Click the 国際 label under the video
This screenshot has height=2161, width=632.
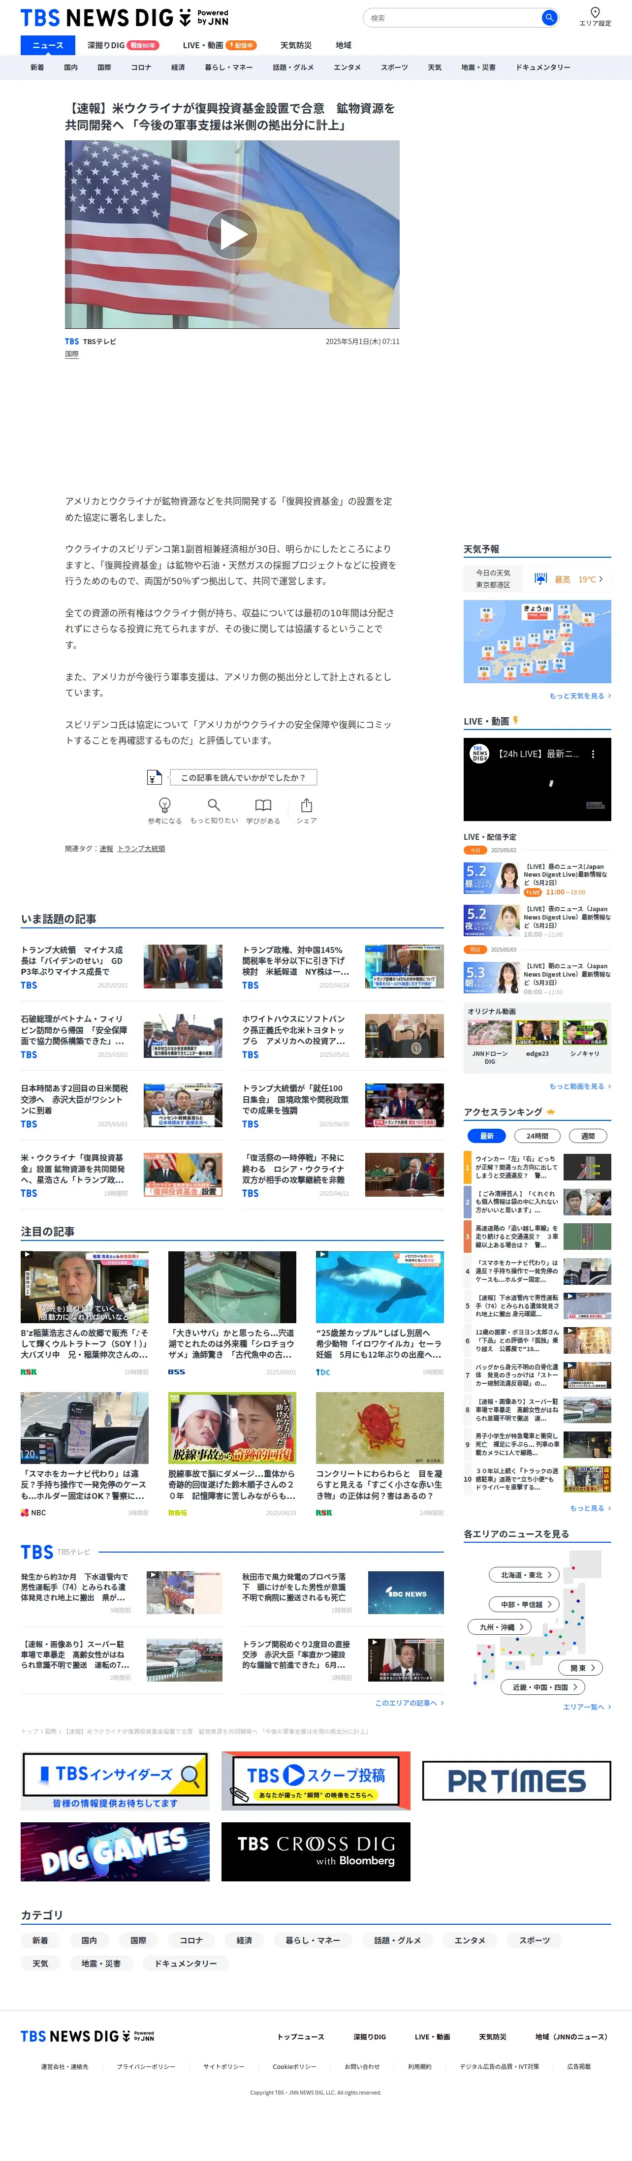72,354
